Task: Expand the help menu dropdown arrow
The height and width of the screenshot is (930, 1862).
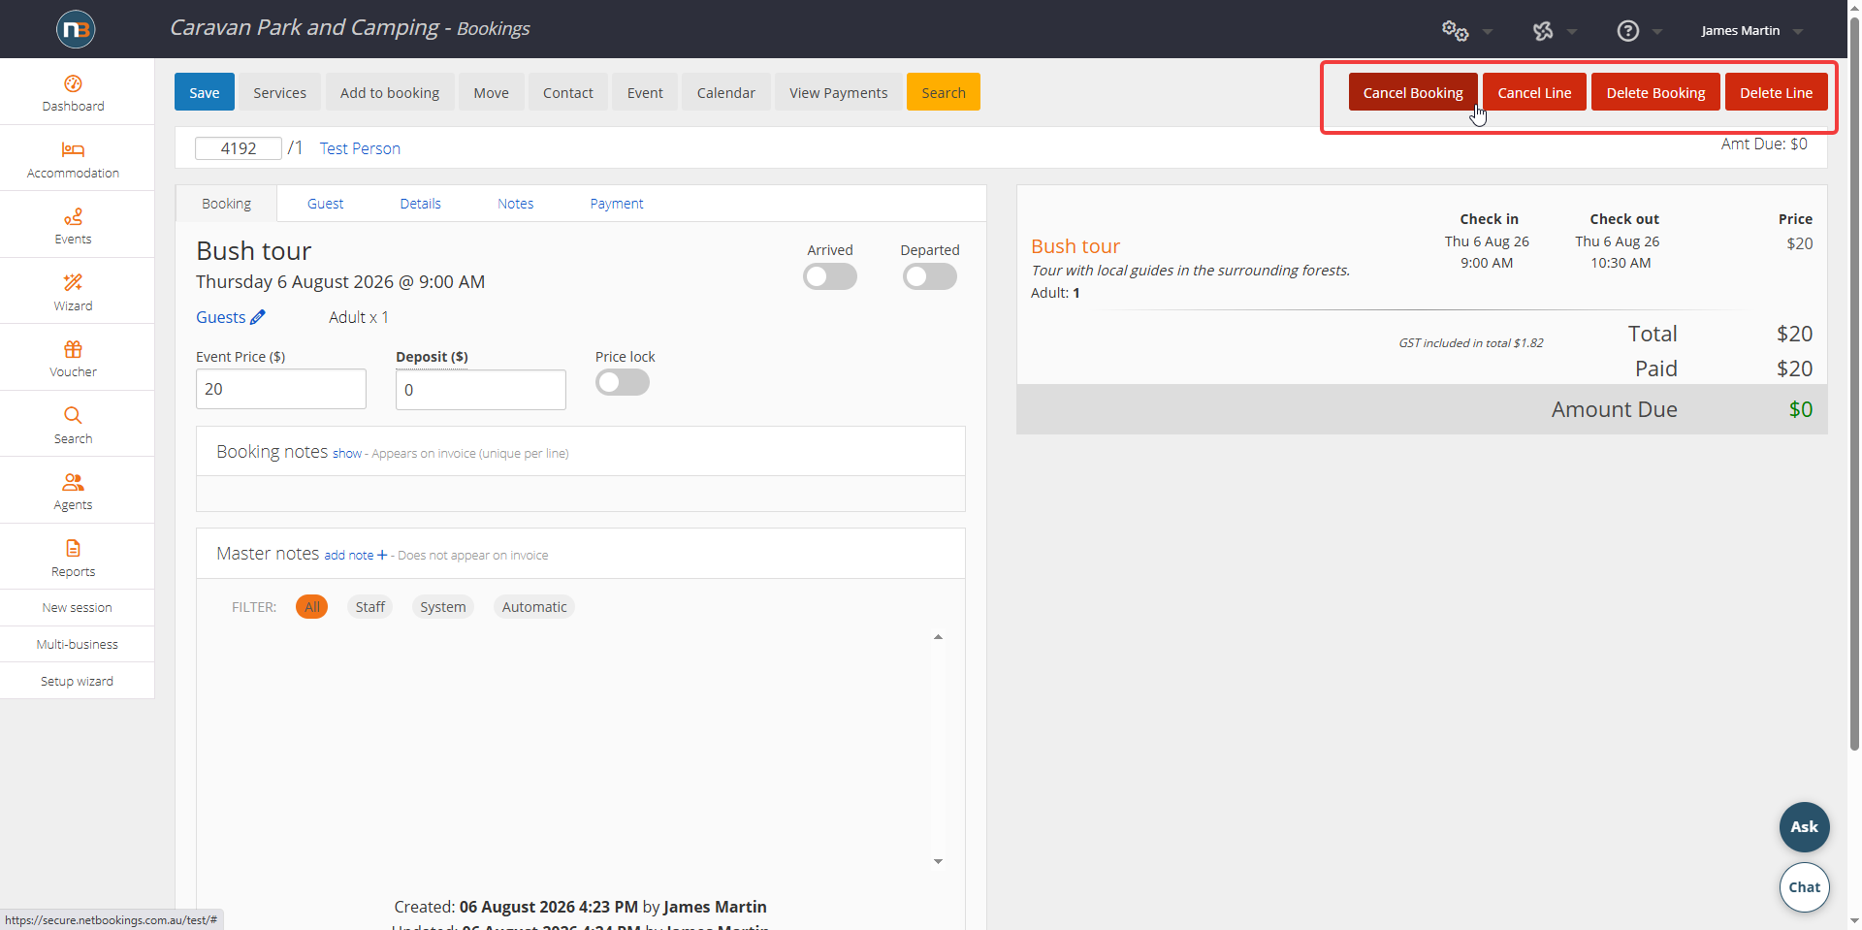Action: 1657,32
